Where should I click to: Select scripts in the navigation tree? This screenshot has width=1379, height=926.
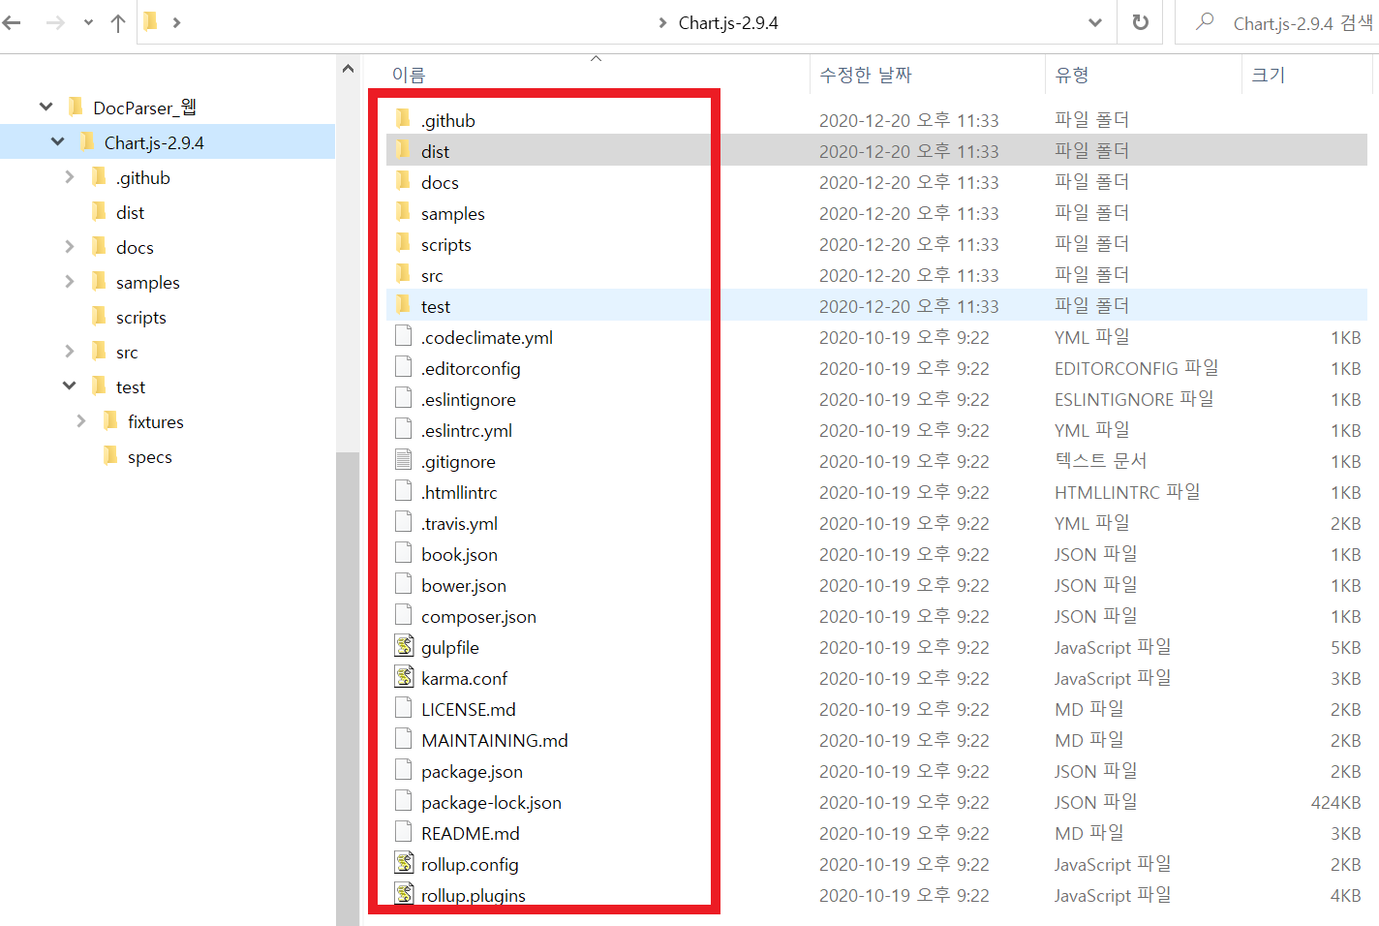141,318
